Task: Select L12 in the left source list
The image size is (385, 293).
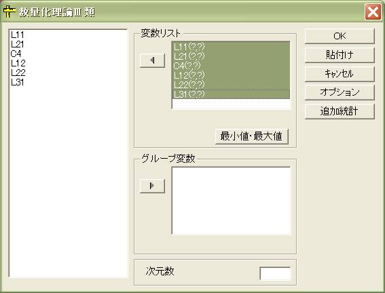Action: (18, 63)
